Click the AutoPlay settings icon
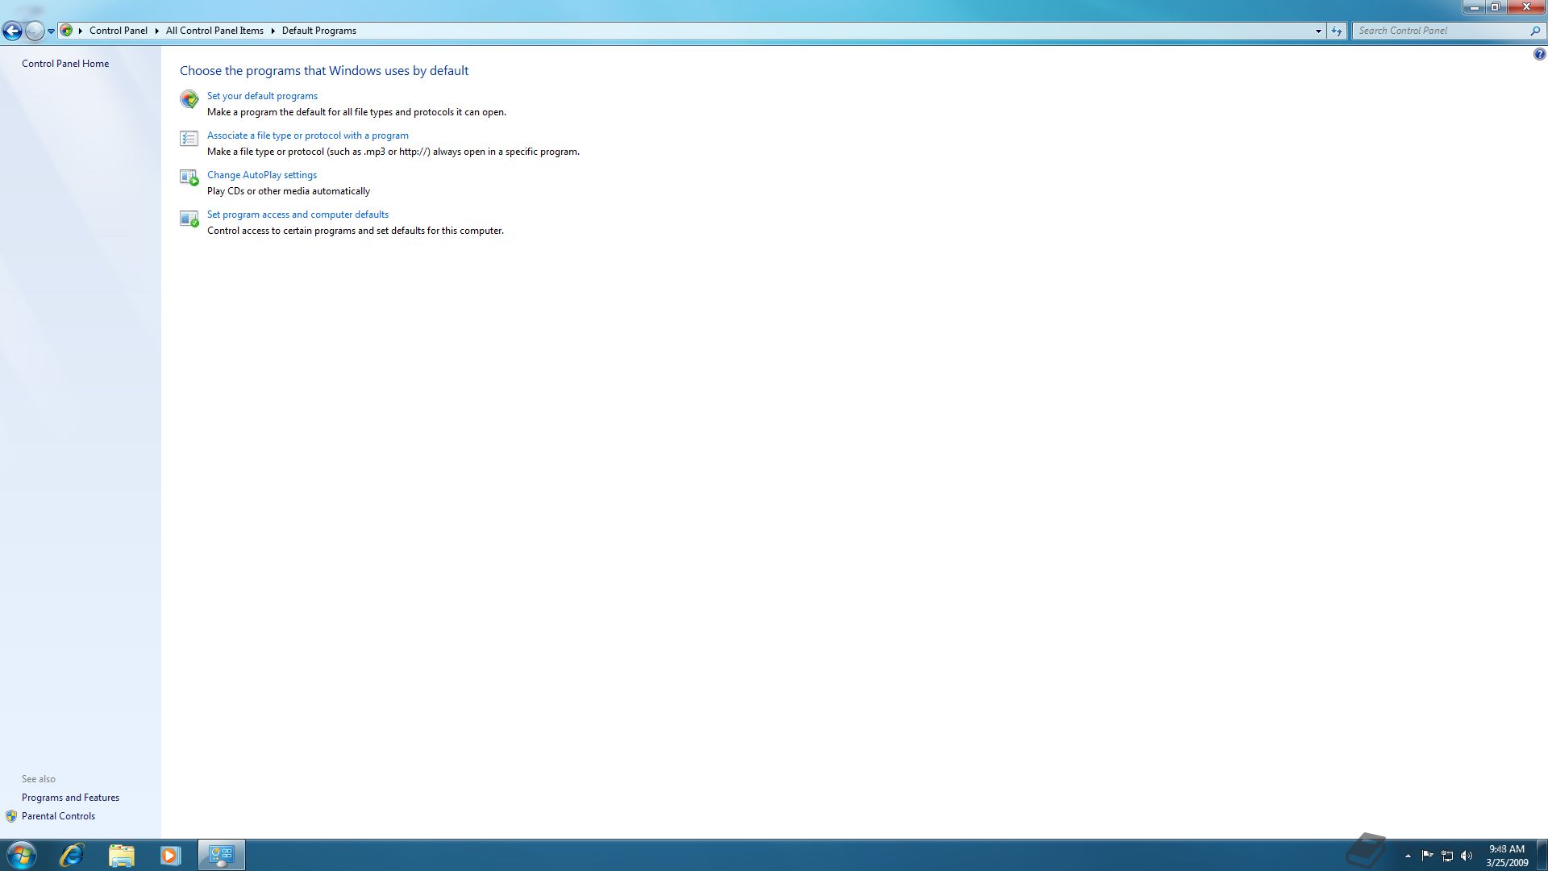The image size is (1548, 871). [x=189, y=177]
